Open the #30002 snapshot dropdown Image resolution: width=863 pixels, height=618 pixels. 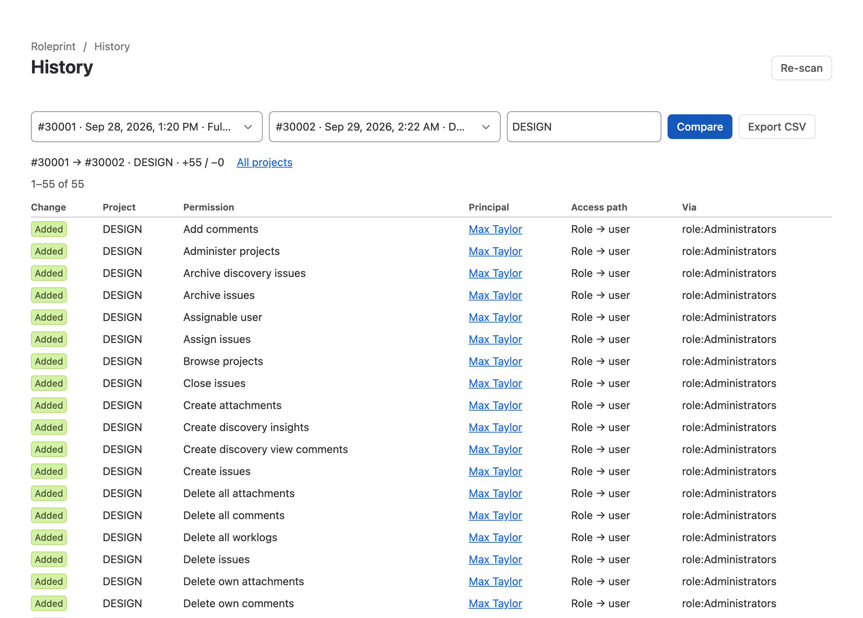pos(384,127)
